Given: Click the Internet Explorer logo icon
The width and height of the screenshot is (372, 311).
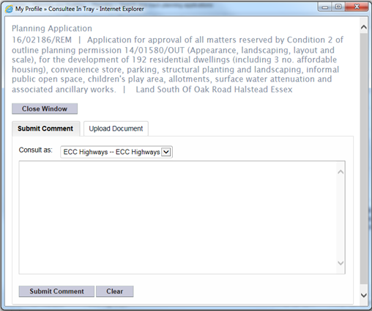Looking at the screenshot, I should coord(9,9).
